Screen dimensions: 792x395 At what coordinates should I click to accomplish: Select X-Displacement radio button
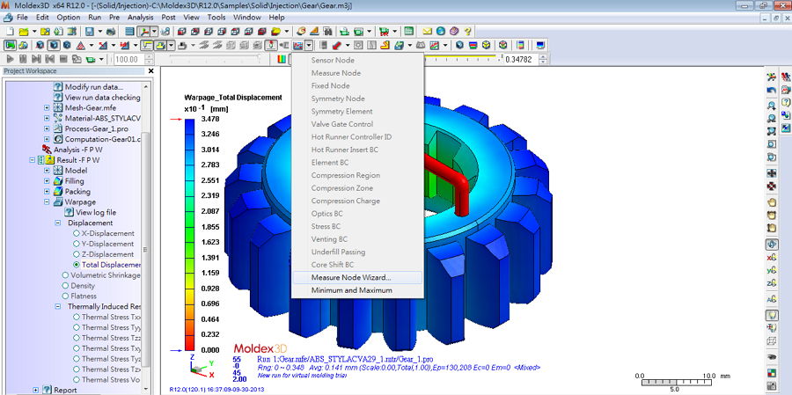tap(77, 233)
